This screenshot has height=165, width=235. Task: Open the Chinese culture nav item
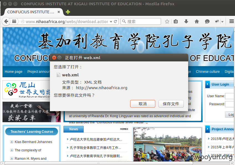[x=208, y=72]
